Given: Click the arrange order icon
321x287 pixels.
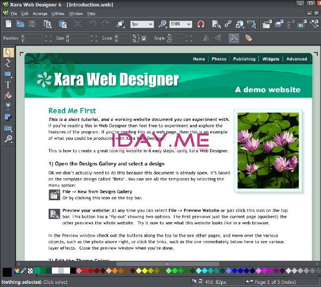Looking at the screenshot, I should tap(120, 24).
